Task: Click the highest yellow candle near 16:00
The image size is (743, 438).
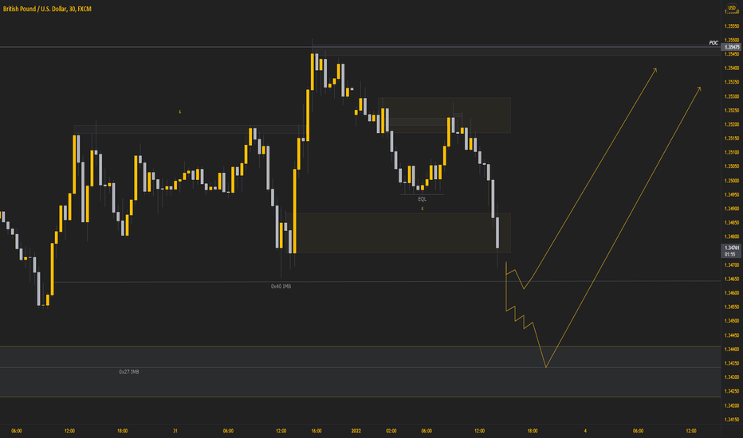Action: (313, 72)
